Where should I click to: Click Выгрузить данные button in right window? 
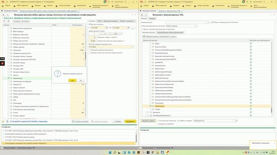(x=148, y=121)
